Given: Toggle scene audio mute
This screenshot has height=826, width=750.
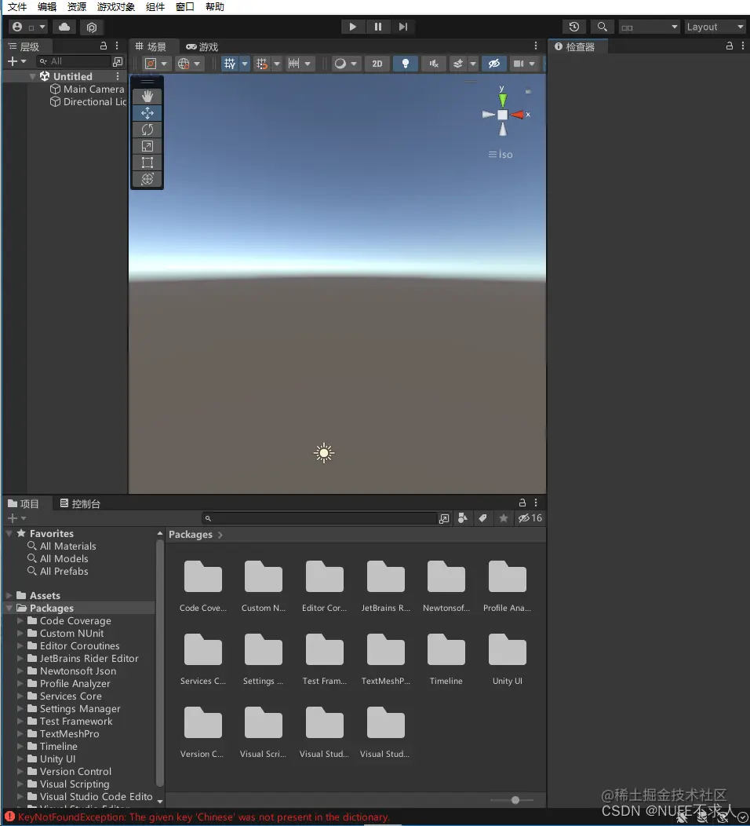Looking at the screenshot, I should pos(434,64).
